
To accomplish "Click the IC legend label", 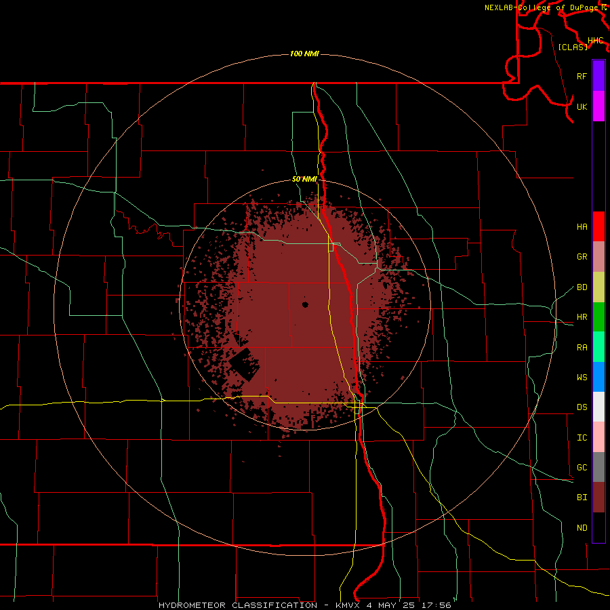I will click(x=582, y=438).
